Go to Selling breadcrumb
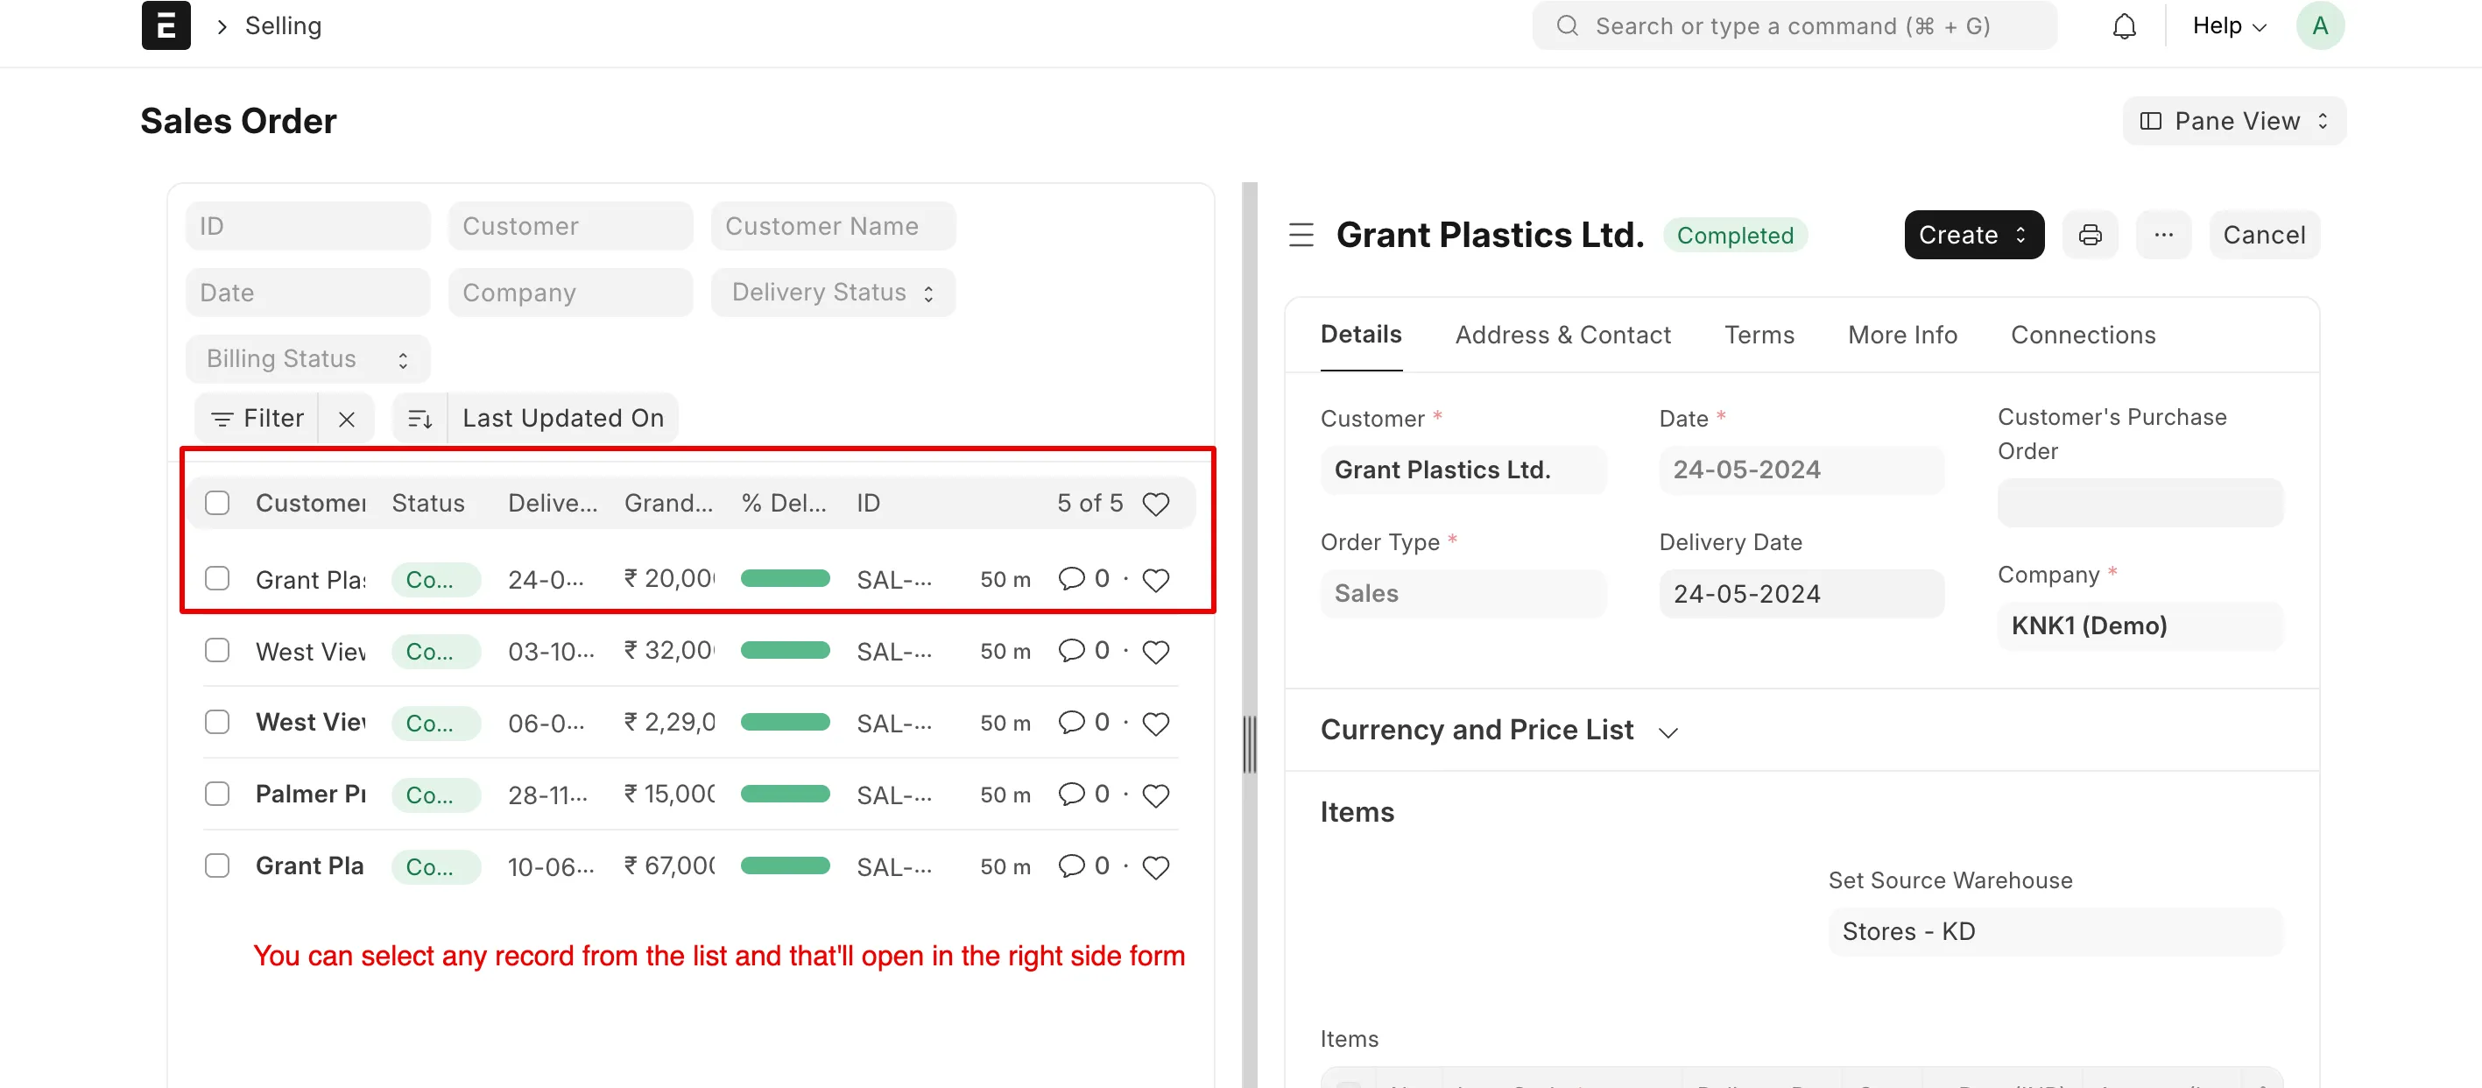The image size is (2482, 1088). (282, 26)
